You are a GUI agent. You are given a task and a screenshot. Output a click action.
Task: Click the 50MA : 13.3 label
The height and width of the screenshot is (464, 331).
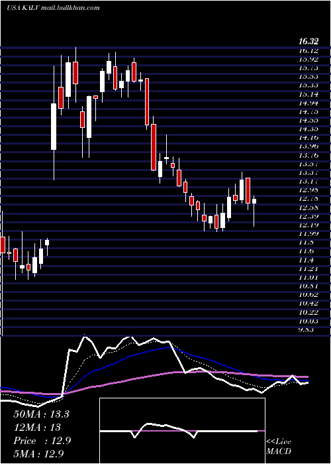(41, 414)
